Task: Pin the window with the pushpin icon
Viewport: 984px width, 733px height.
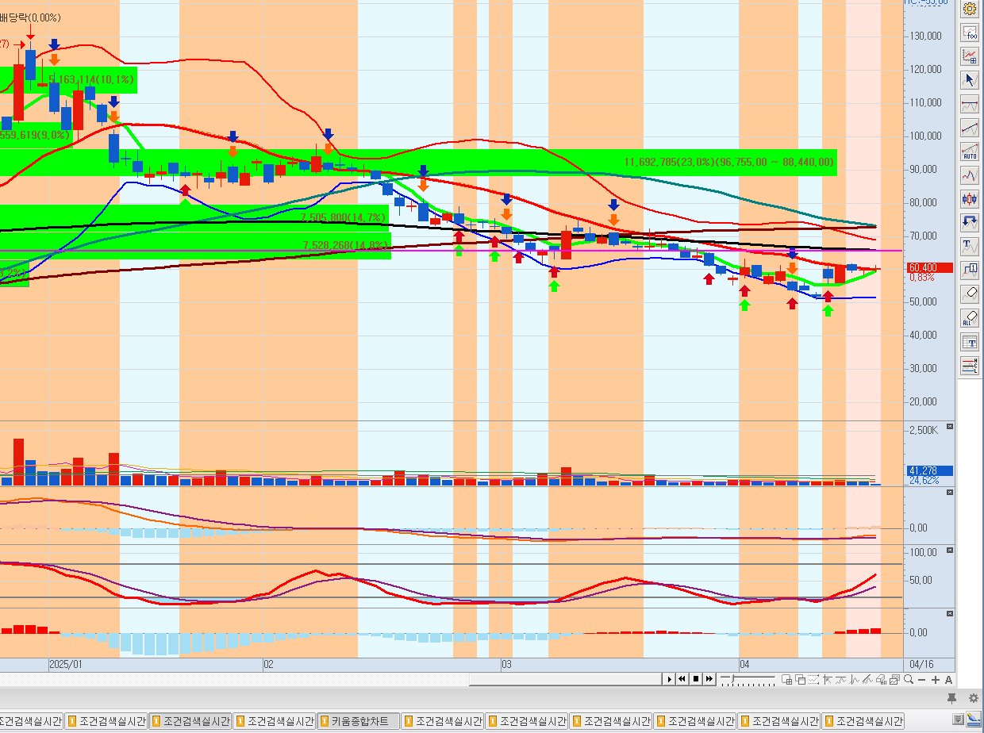Action: pos(952,698)
